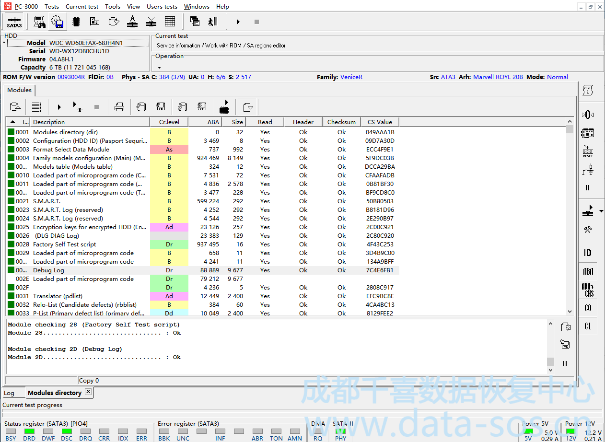Open the Users tests menu
Screen dimensions: 605x442
tap(162, 6)
